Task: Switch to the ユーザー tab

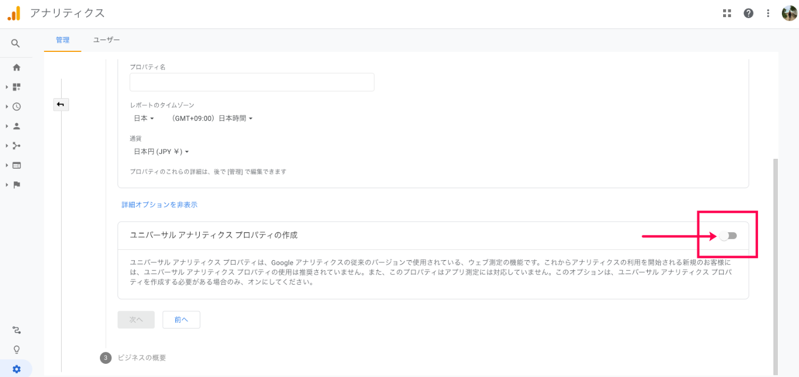Action: point(106,40)
